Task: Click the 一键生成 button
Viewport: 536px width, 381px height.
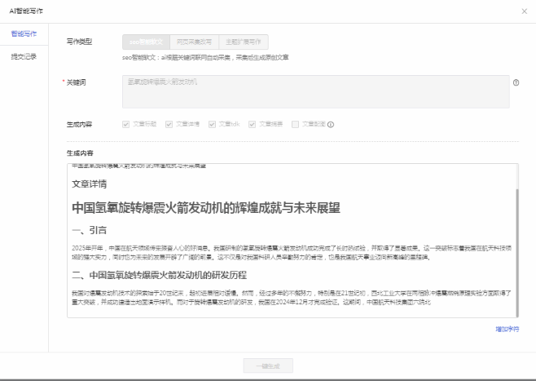Action: point(268,366)
